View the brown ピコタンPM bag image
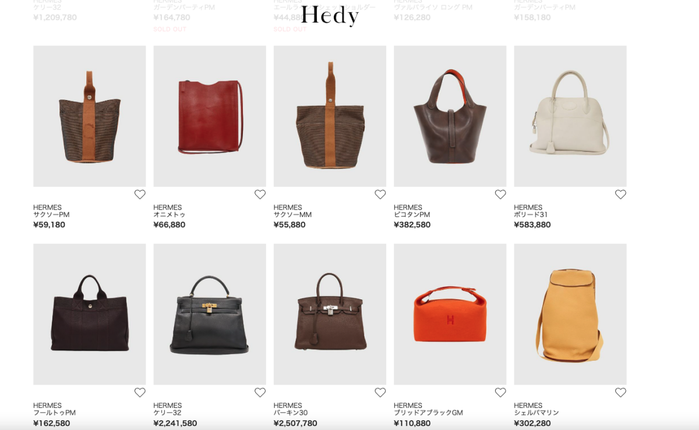 point(450,116)
